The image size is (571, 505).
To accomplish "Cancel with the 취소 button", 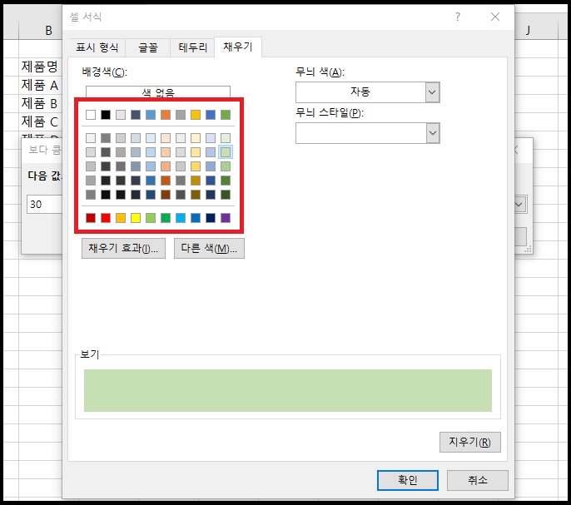I will [x=478, y=480].
